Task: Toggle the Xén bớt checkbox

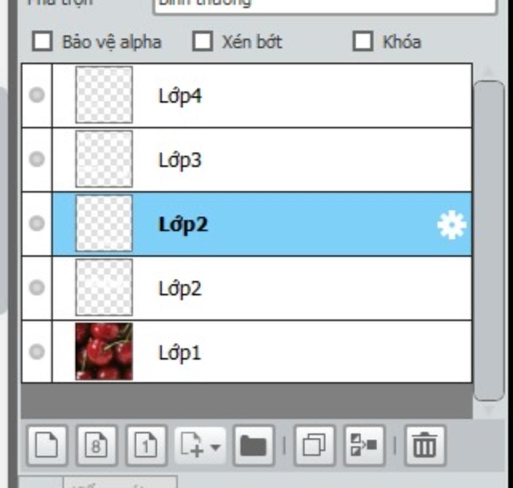Action: pyautogui.click(x=202, y=41)
